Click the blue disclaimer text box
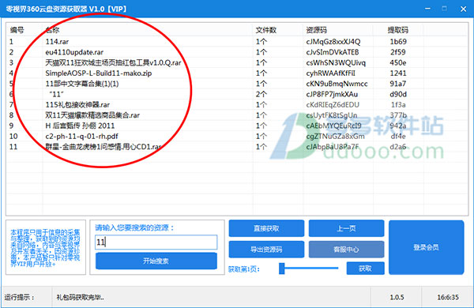The image size is (474, 308). (x=45, y=247)
